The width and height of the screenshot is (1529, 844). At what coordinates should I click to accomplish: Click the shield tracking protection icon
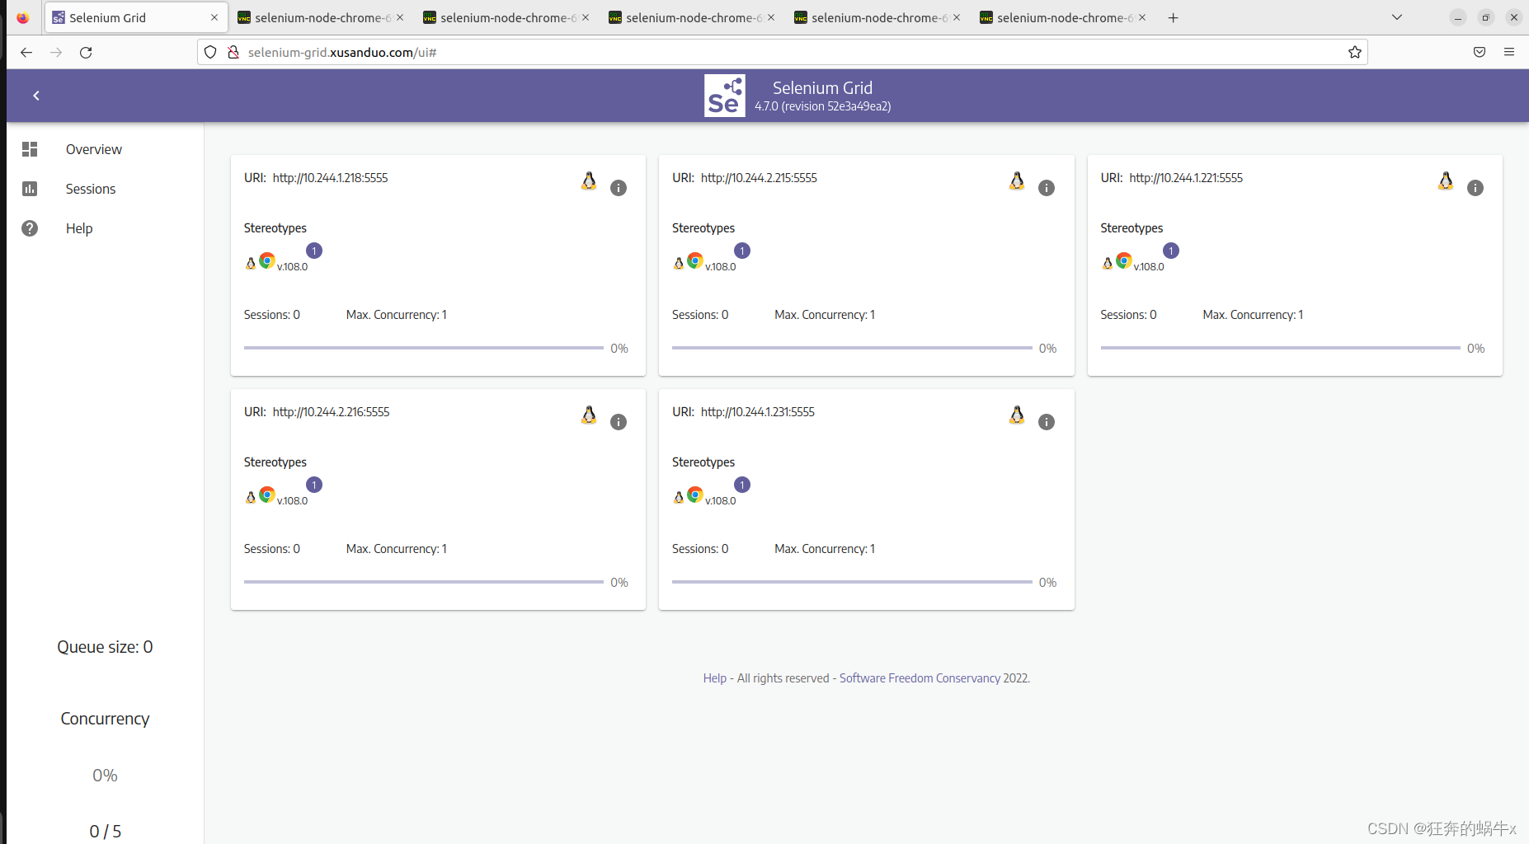(x=210, y=52)
